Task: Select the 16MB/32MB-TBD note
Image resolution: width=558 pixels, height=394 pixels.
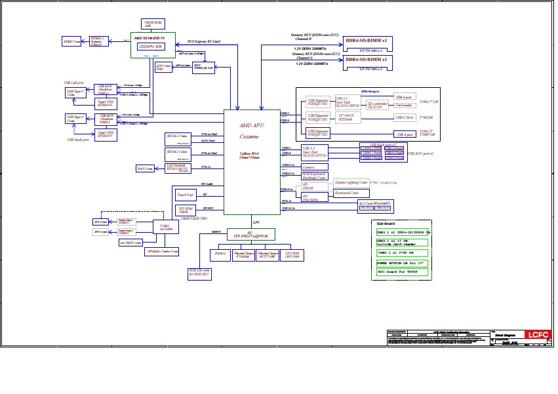Action: coord(193,218)
